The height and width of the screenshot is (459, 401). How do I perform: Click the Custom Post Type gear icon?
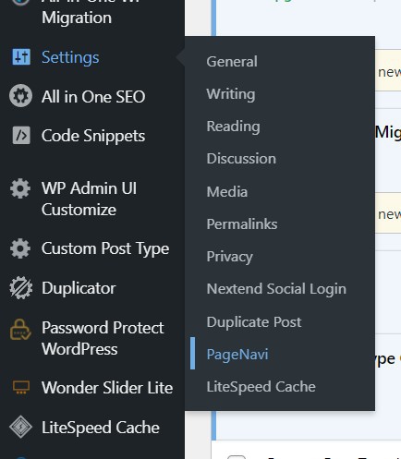(20, 248)
